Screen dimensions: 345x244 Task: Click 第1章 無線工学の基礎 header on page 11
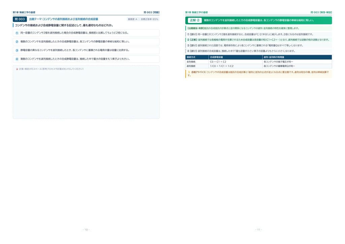click(196, 12)
